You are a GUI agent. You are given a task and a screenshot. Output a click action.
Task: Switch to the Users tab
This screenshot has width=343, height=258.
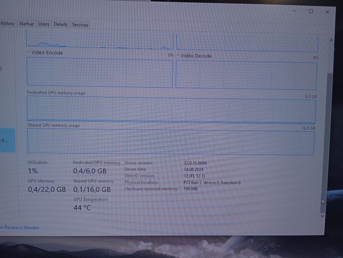pos(44,24)
